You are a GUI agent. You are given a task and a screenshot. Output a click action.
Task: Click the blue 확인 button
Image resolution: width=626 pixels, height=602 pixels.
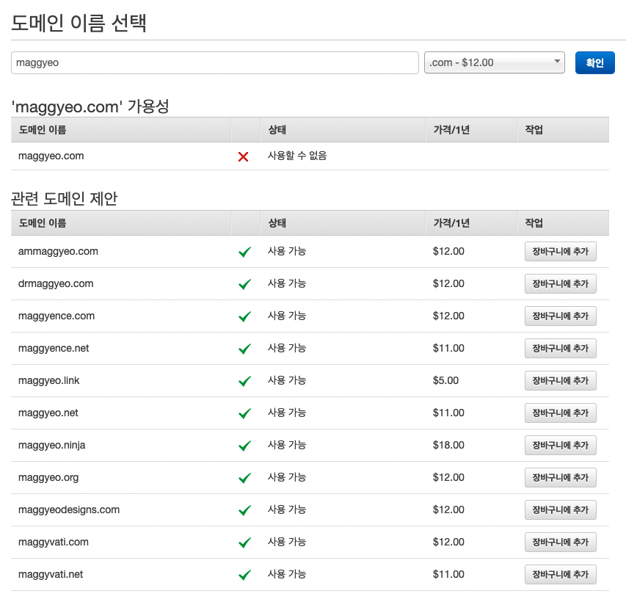tap(594, 63)
